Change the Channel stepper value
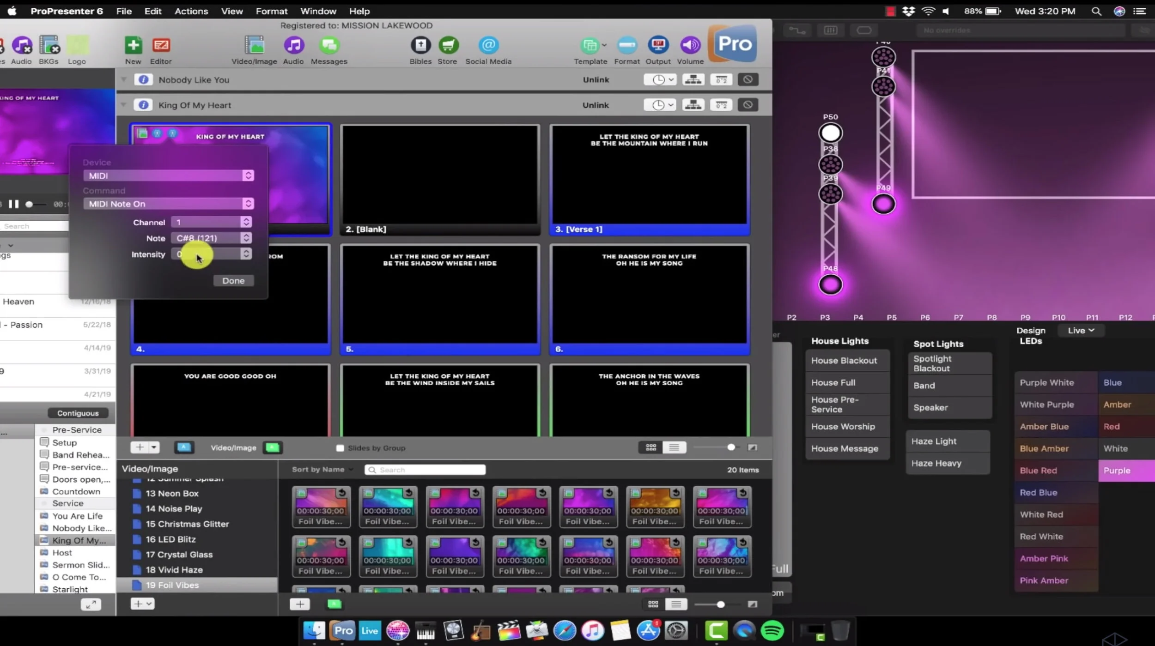 pos(246,222)
